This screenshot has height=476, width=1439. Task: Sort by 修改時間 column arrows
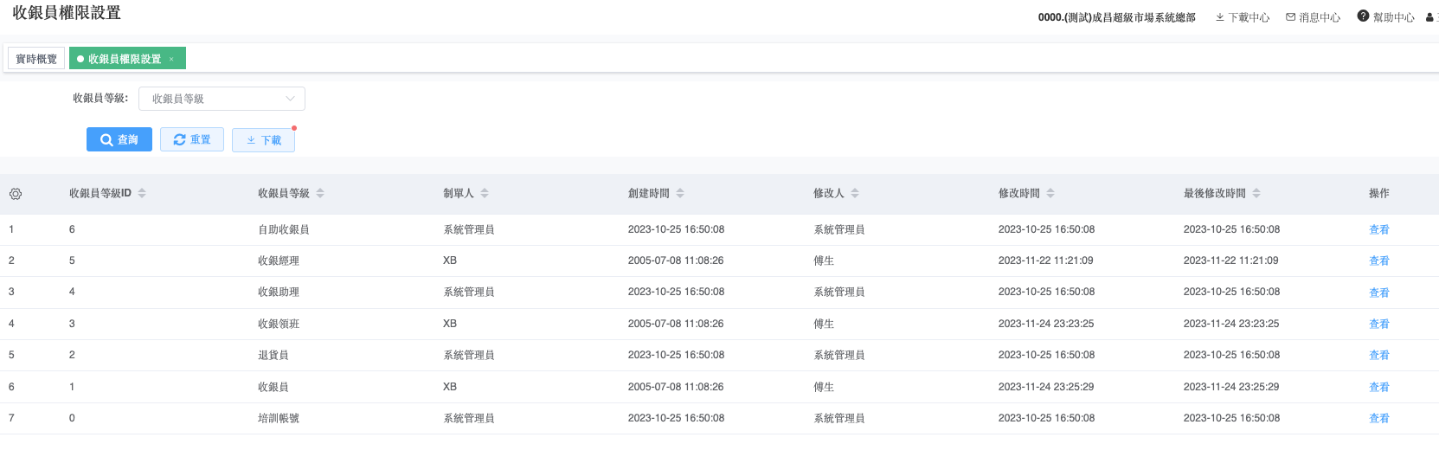click(x=1050, y=193)
